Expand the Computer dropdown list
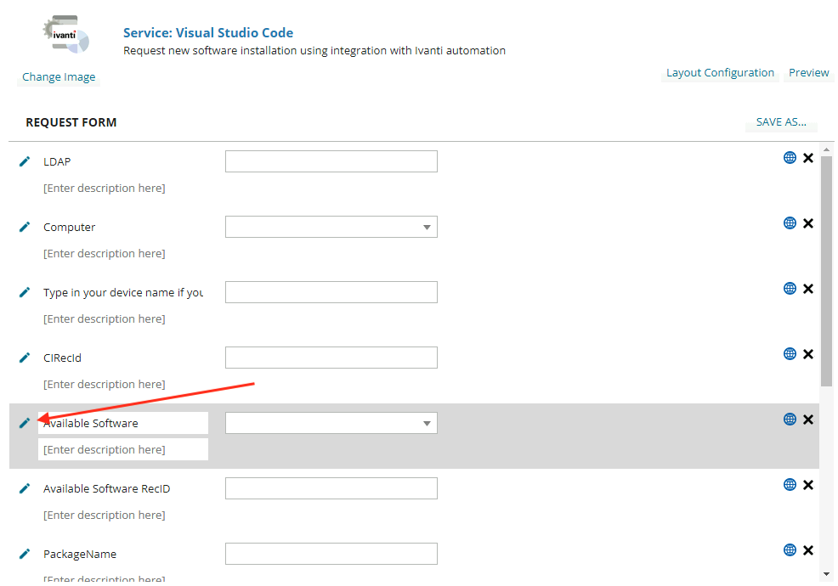 pyautogui.click(x=427, y=227)
